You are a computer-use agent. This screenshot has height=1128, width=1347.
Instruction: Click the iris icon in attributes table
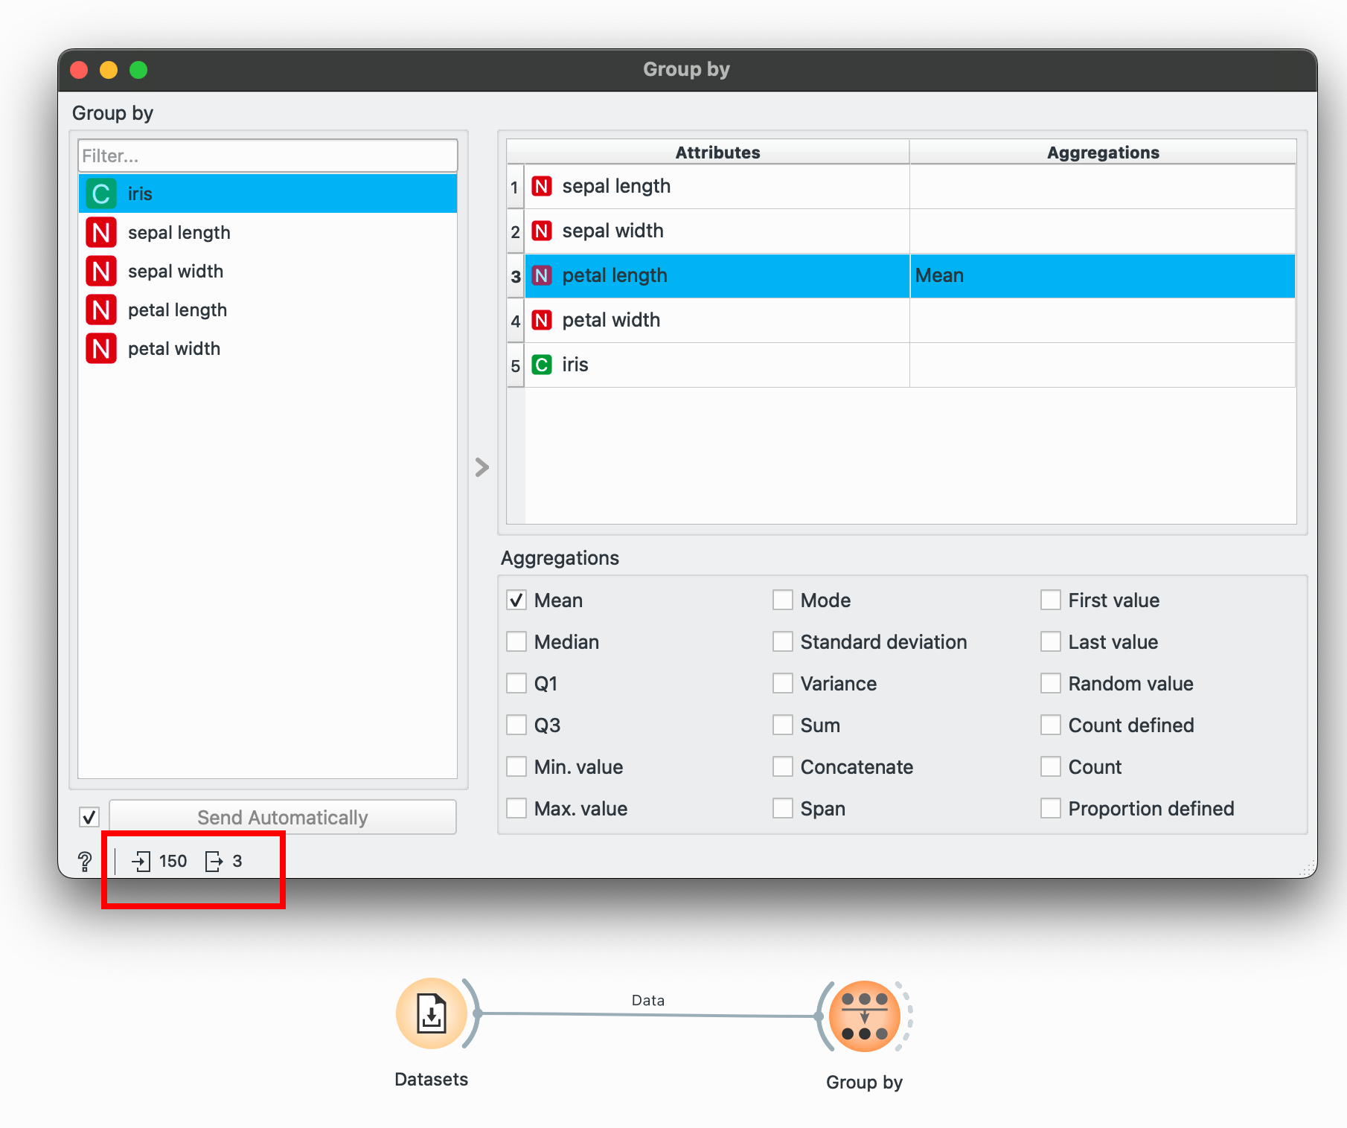[542, 365]
